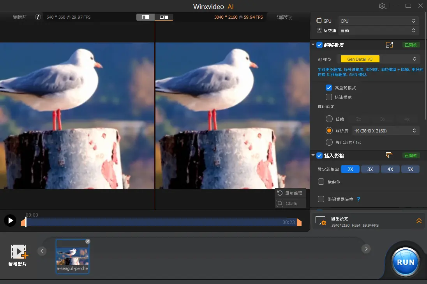This screenshot has width=427, height=284.
Task: Toggle the 超解析度 checkbox
Action: pyautogui.click(x=319, y=45)
